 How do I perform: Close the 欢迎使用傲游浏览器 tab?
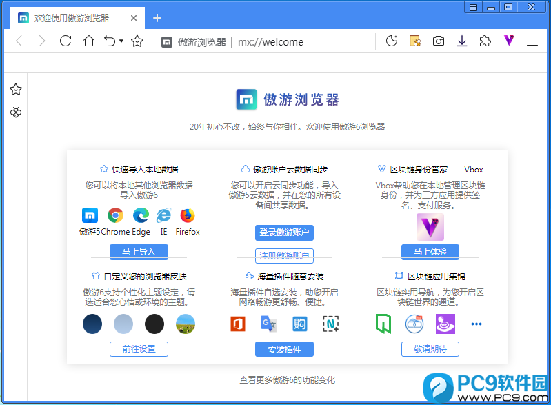click(x=134, y=18)
